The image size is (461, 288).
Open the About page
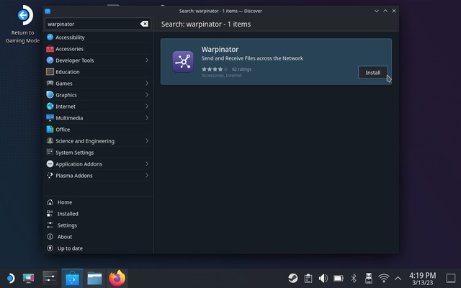point(98,237)
